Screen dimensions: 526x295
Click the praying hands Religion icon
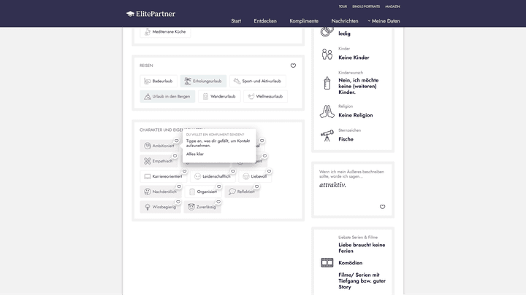(x=327, y=111)
